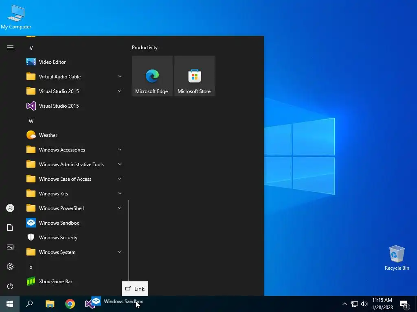Expand Windows PowerShell chevron

point(120,208)
